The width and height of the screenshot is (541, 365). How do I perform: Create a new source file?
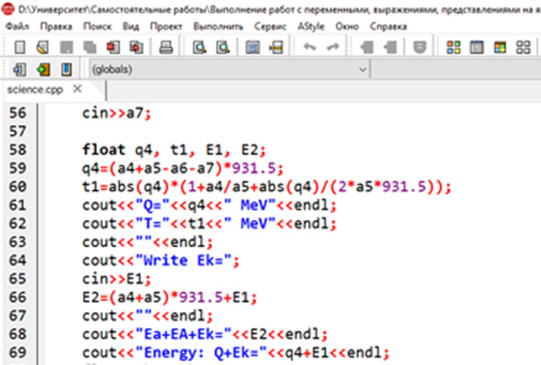(x=19, y=48)
